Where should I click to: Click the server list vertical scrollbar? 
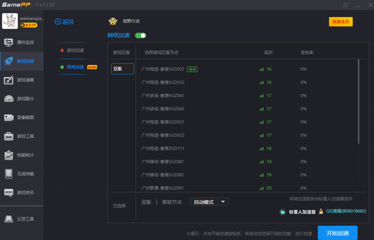click(358, 102)
